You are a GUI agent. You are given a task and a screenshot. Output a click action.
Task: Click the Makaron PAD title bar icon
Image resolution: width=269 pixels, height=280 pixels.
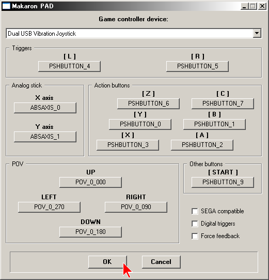click(6, 6)
